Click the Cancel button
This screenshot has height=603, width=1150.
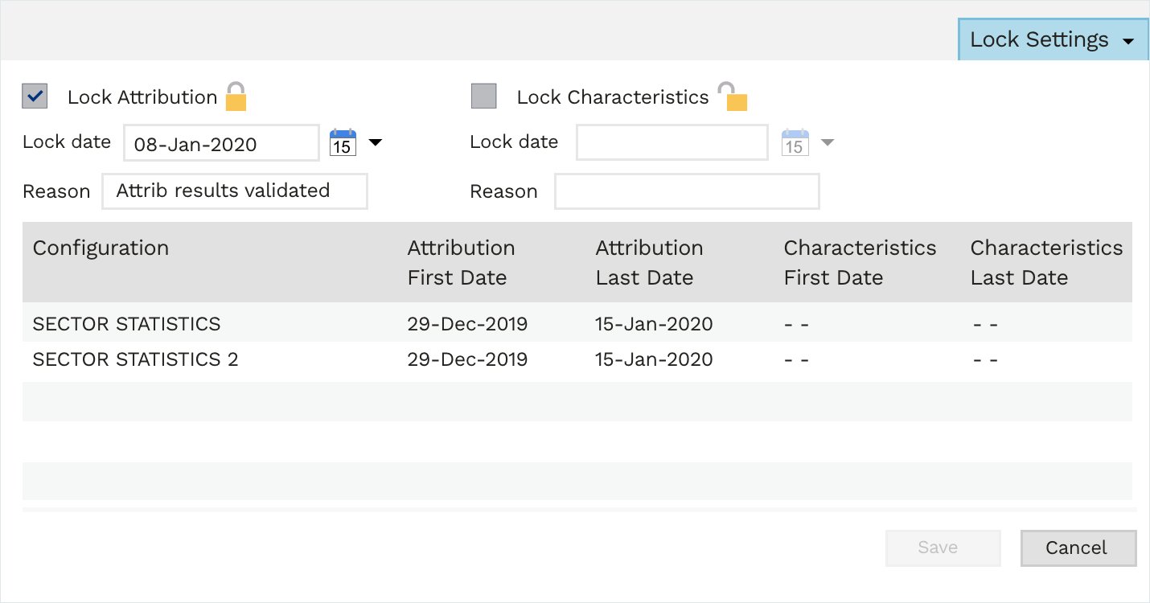tap(1078, 548)
